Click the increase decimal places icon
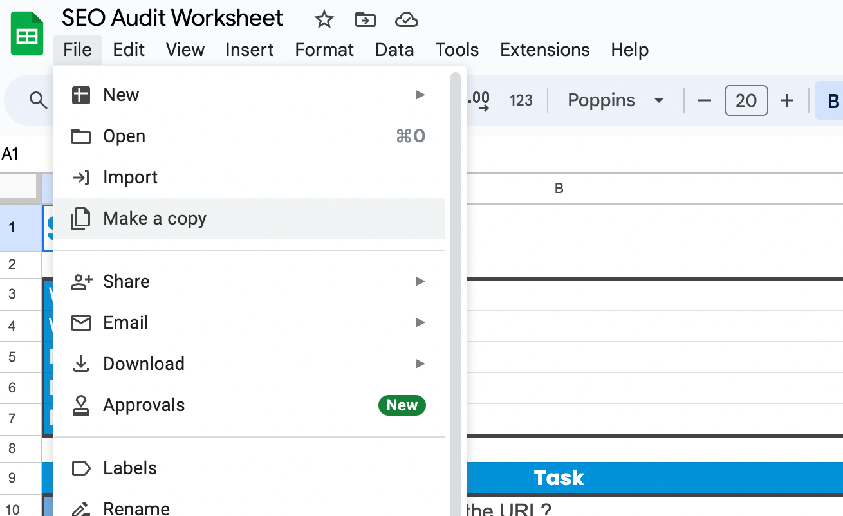Screen dimensions: 843x516 479,100
